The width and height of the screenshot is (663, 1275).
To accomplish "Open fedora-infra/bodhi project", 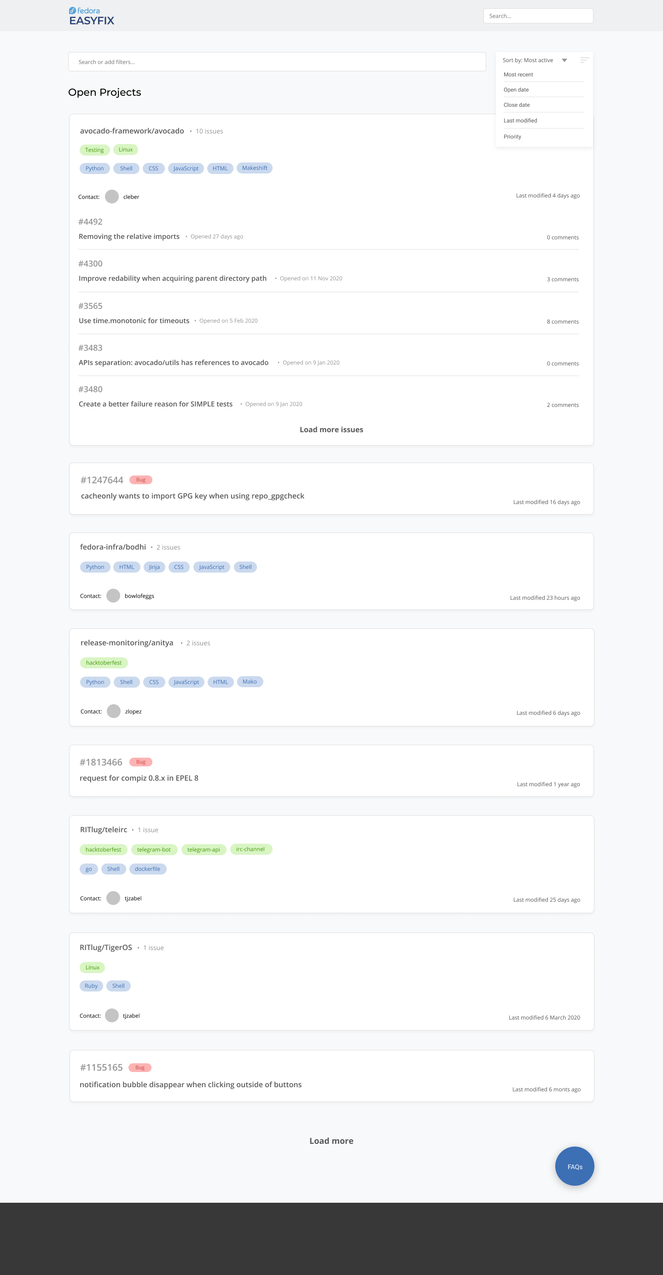I will tap(113, 547).
